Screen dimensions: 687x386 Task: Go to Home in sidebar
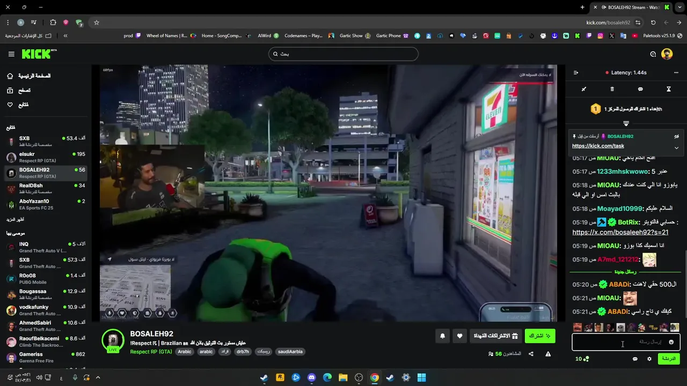(x=28, y=76)
